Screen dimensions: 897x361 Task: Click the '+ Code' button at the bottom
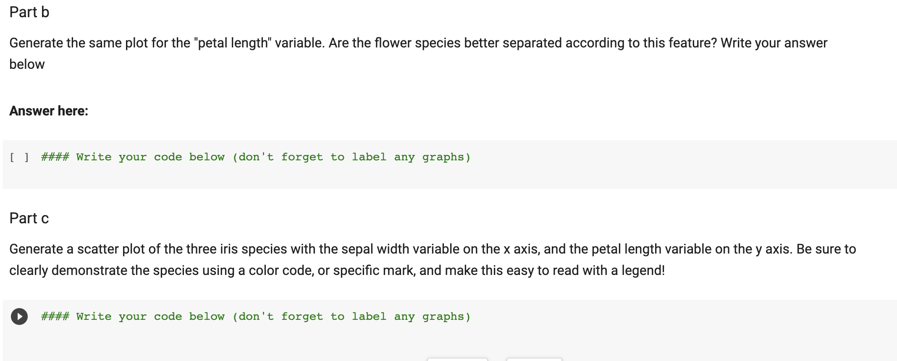coord(457,360)
